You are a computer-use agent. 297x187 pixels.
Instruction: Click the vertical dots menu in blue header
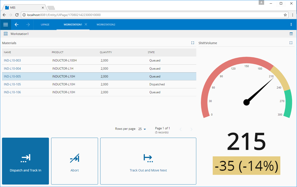point(291,25)
